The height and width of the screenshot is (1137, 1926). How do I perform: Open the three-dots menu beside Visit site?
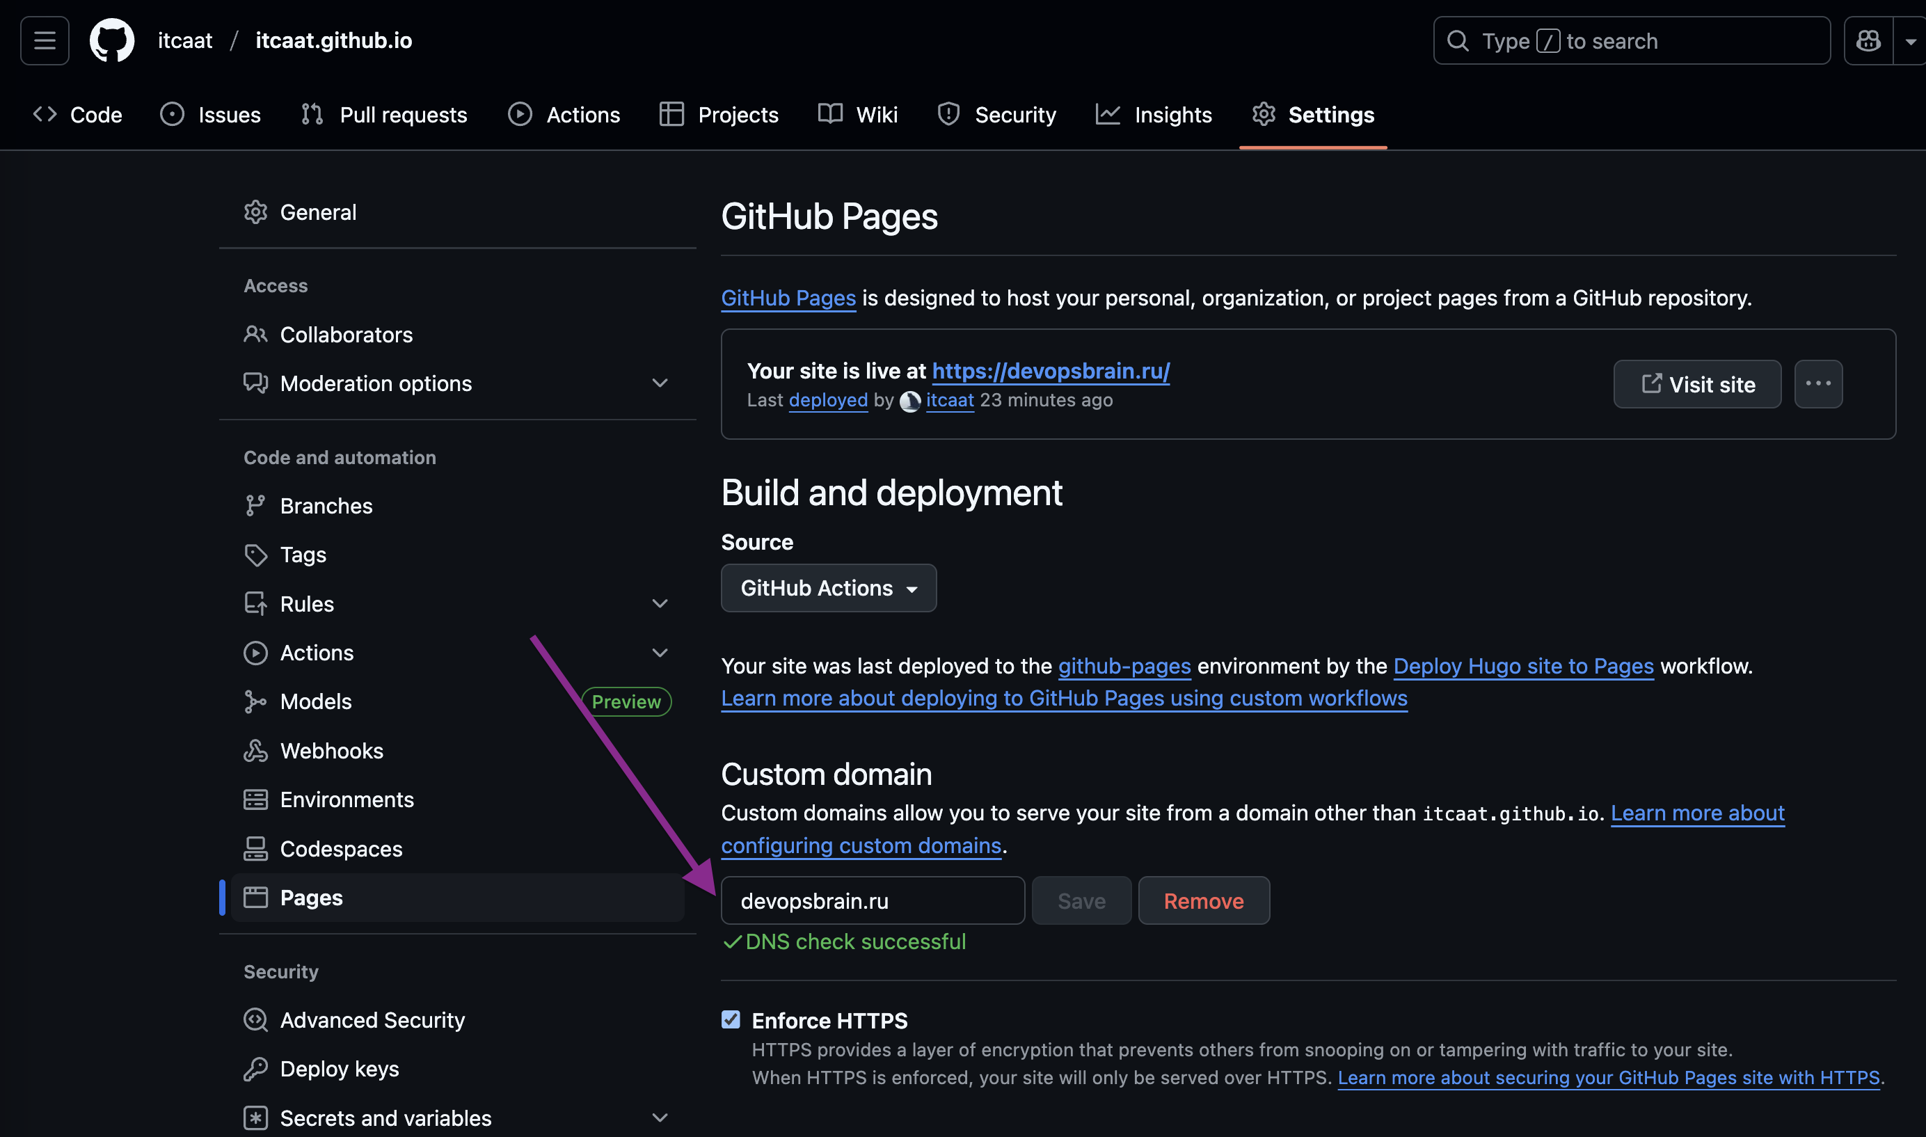(x=1818, y=384)
